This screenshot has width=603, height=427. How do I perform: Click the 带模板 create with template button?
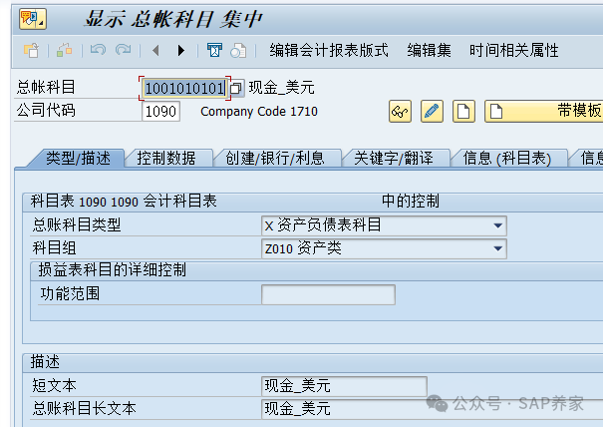coord(544,112)
